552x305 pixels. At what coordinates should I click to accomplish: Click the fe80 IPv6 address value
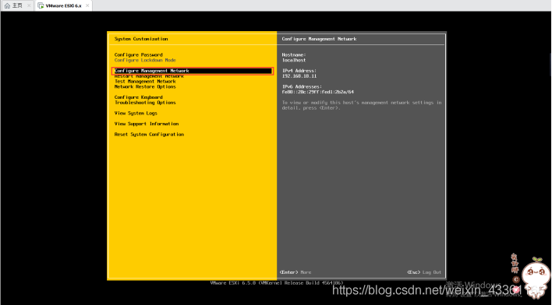click(x=317, y=92)
